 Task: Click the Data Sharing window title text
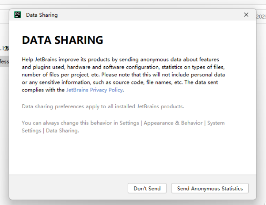42,15
